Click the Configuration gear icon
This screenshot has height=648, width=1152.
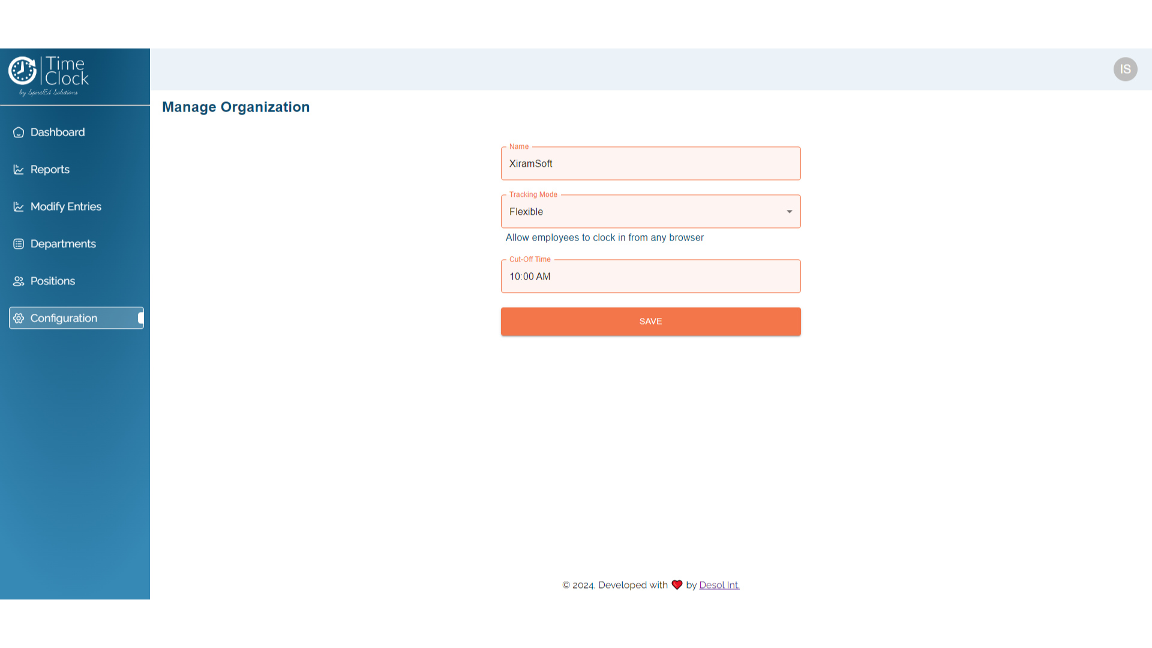pyautogui.click(x=19, y=319)
